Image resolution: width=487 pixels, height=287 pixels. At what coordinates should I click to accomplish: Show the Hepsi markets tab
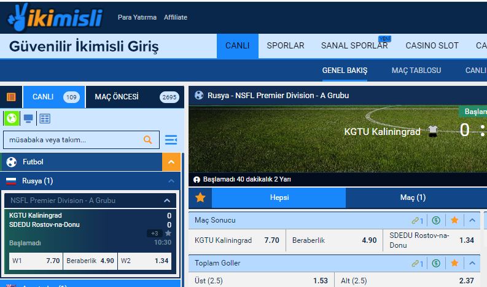click(279, 197)
